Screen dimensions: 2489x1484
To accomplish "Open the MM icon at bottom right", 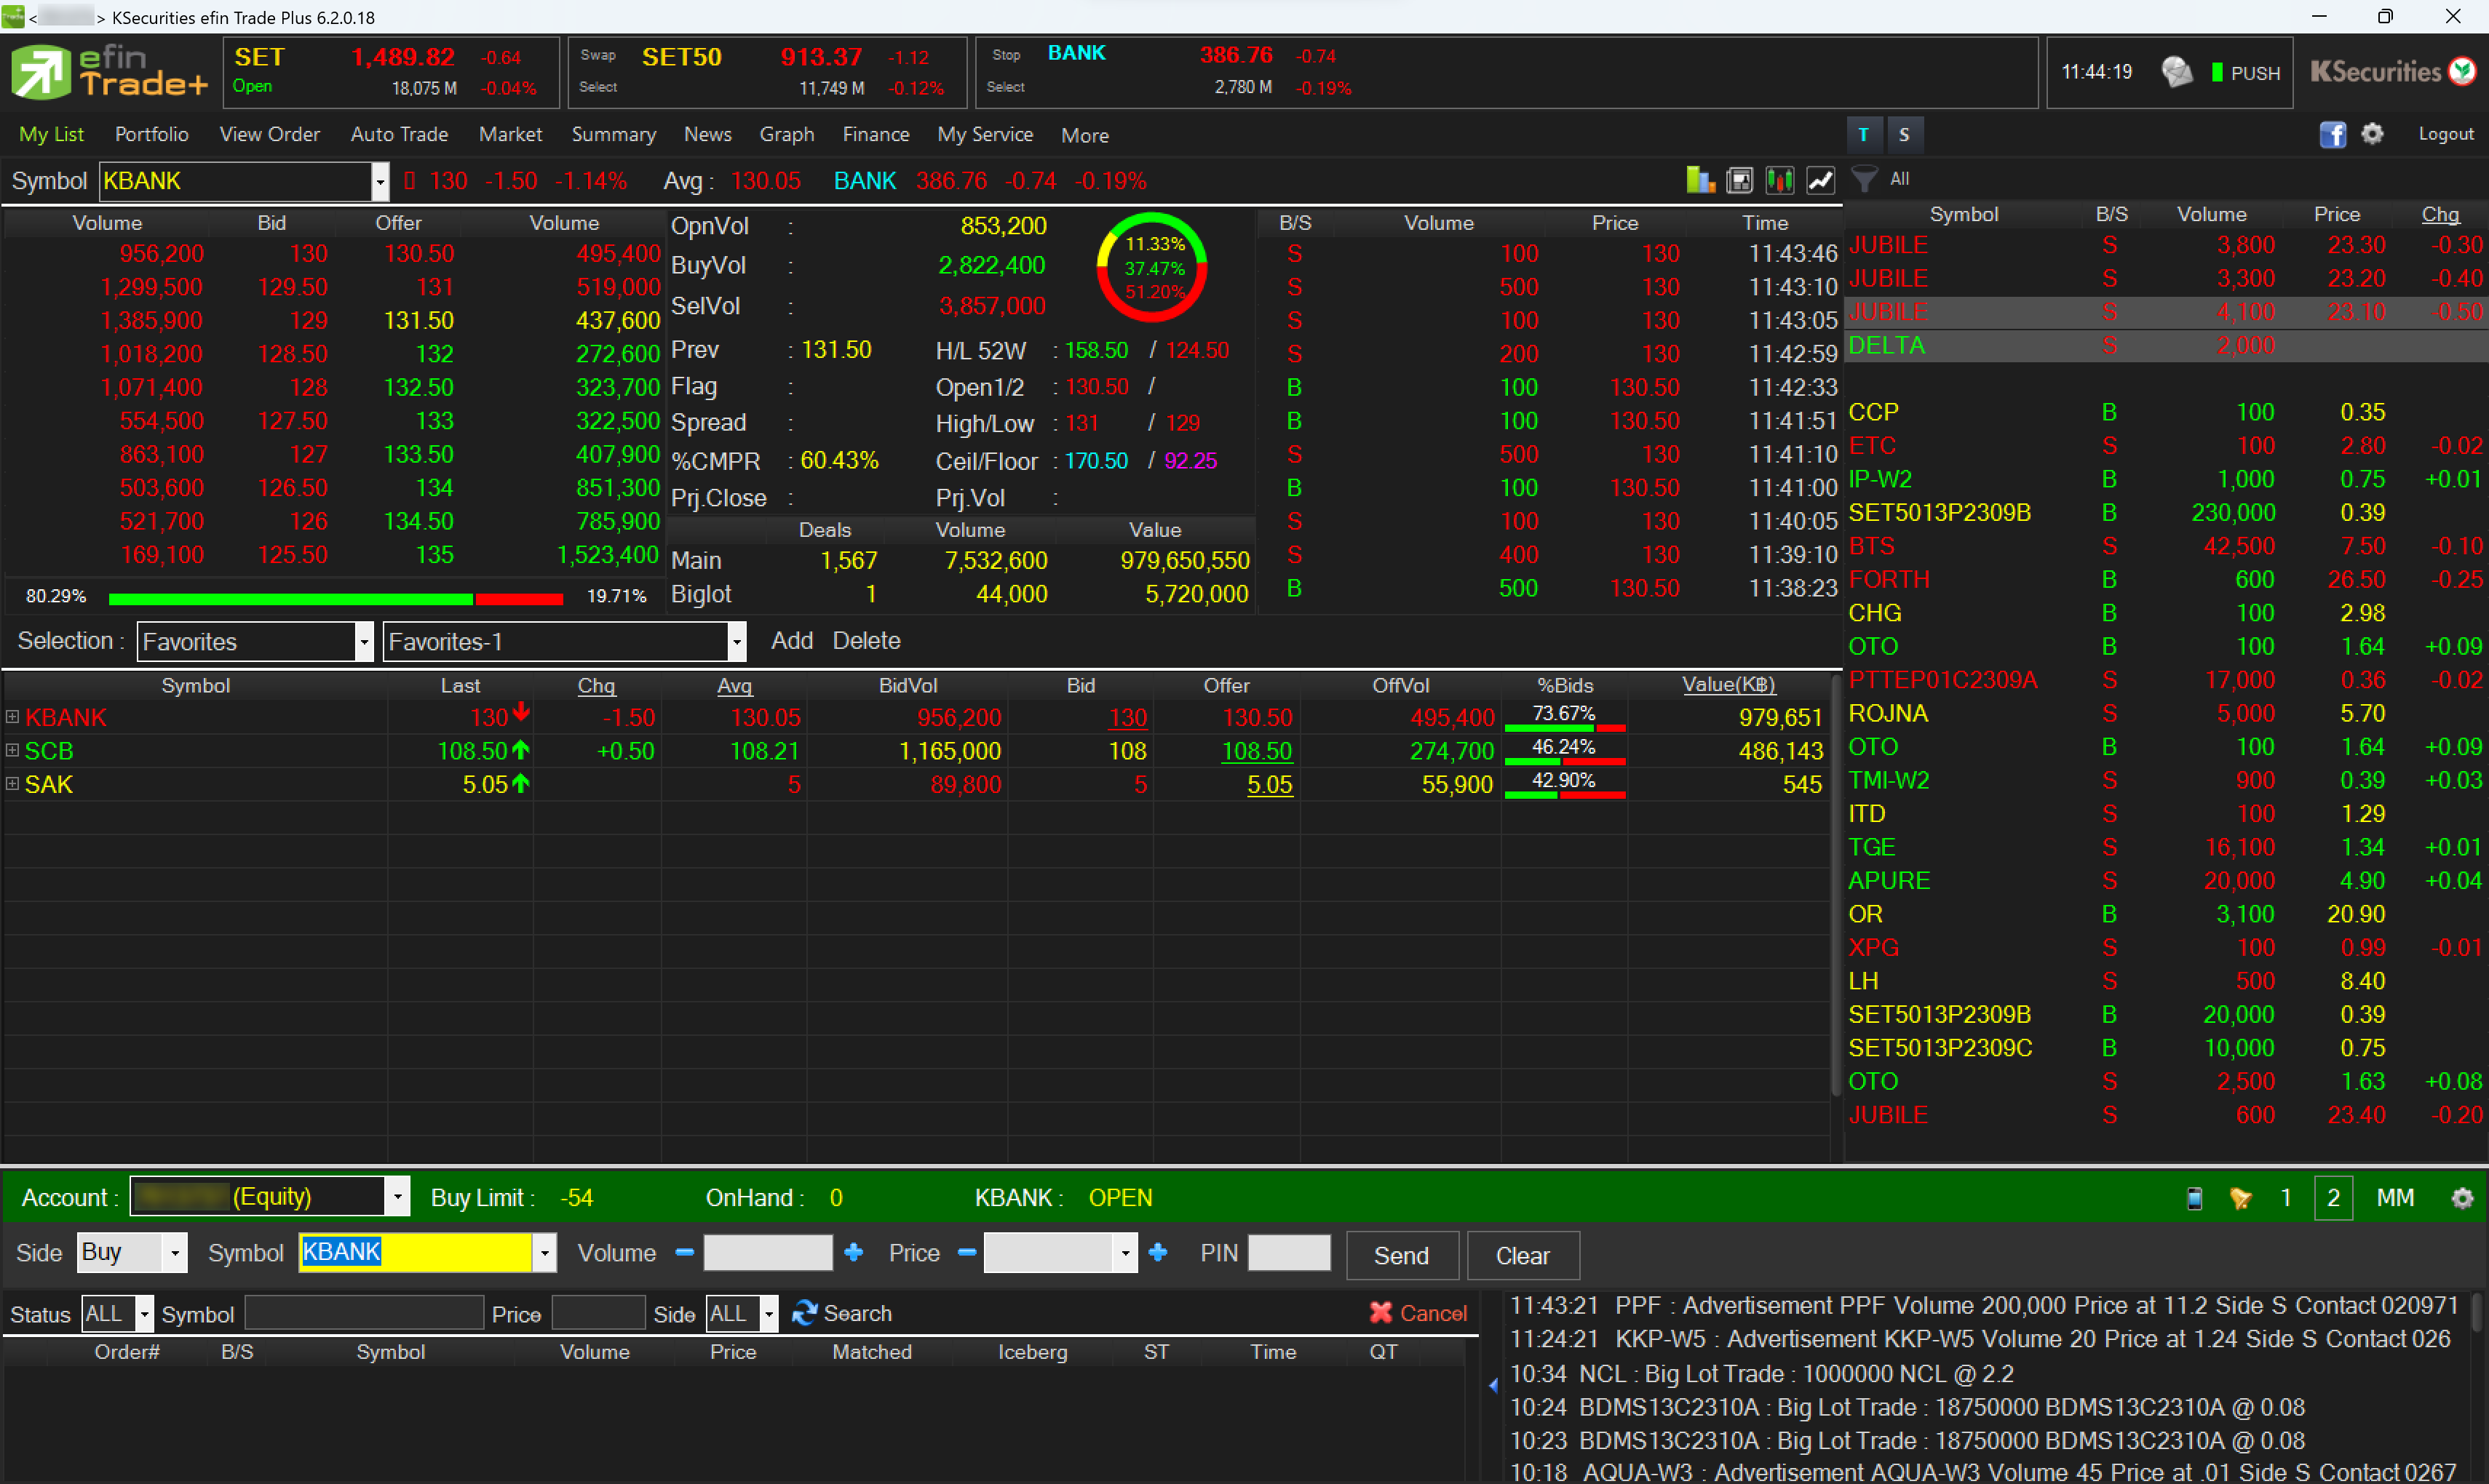I will pyautogui.click(x=2396, y=1197).
